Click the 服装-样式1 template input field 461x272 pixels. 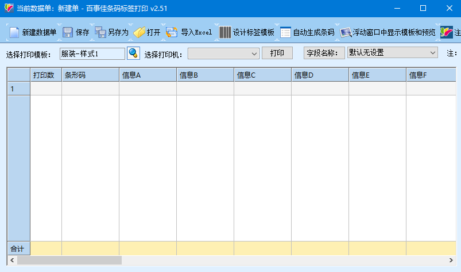point(92,53)
